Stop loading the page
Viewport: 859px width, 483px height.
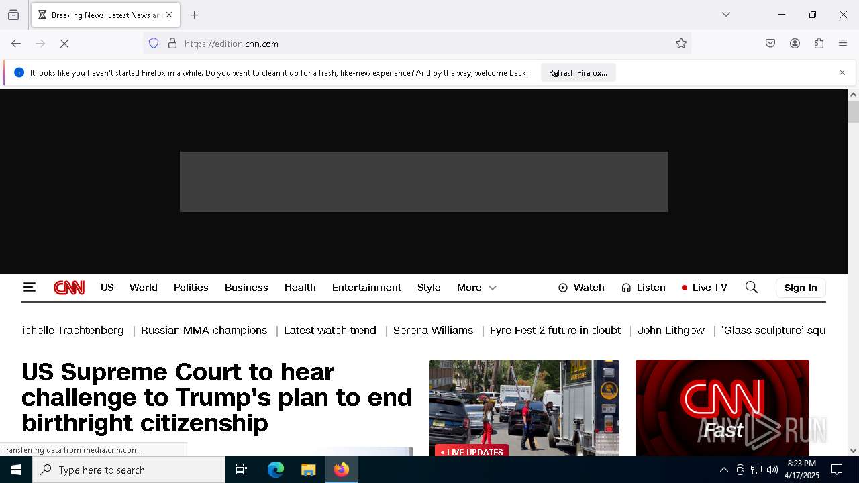click(x=64, y=44)
